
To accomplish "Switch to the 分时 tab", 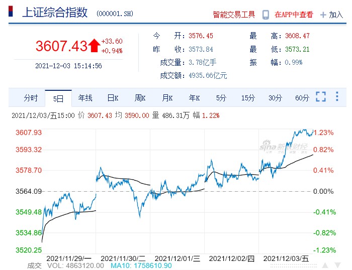I will 31,98.
